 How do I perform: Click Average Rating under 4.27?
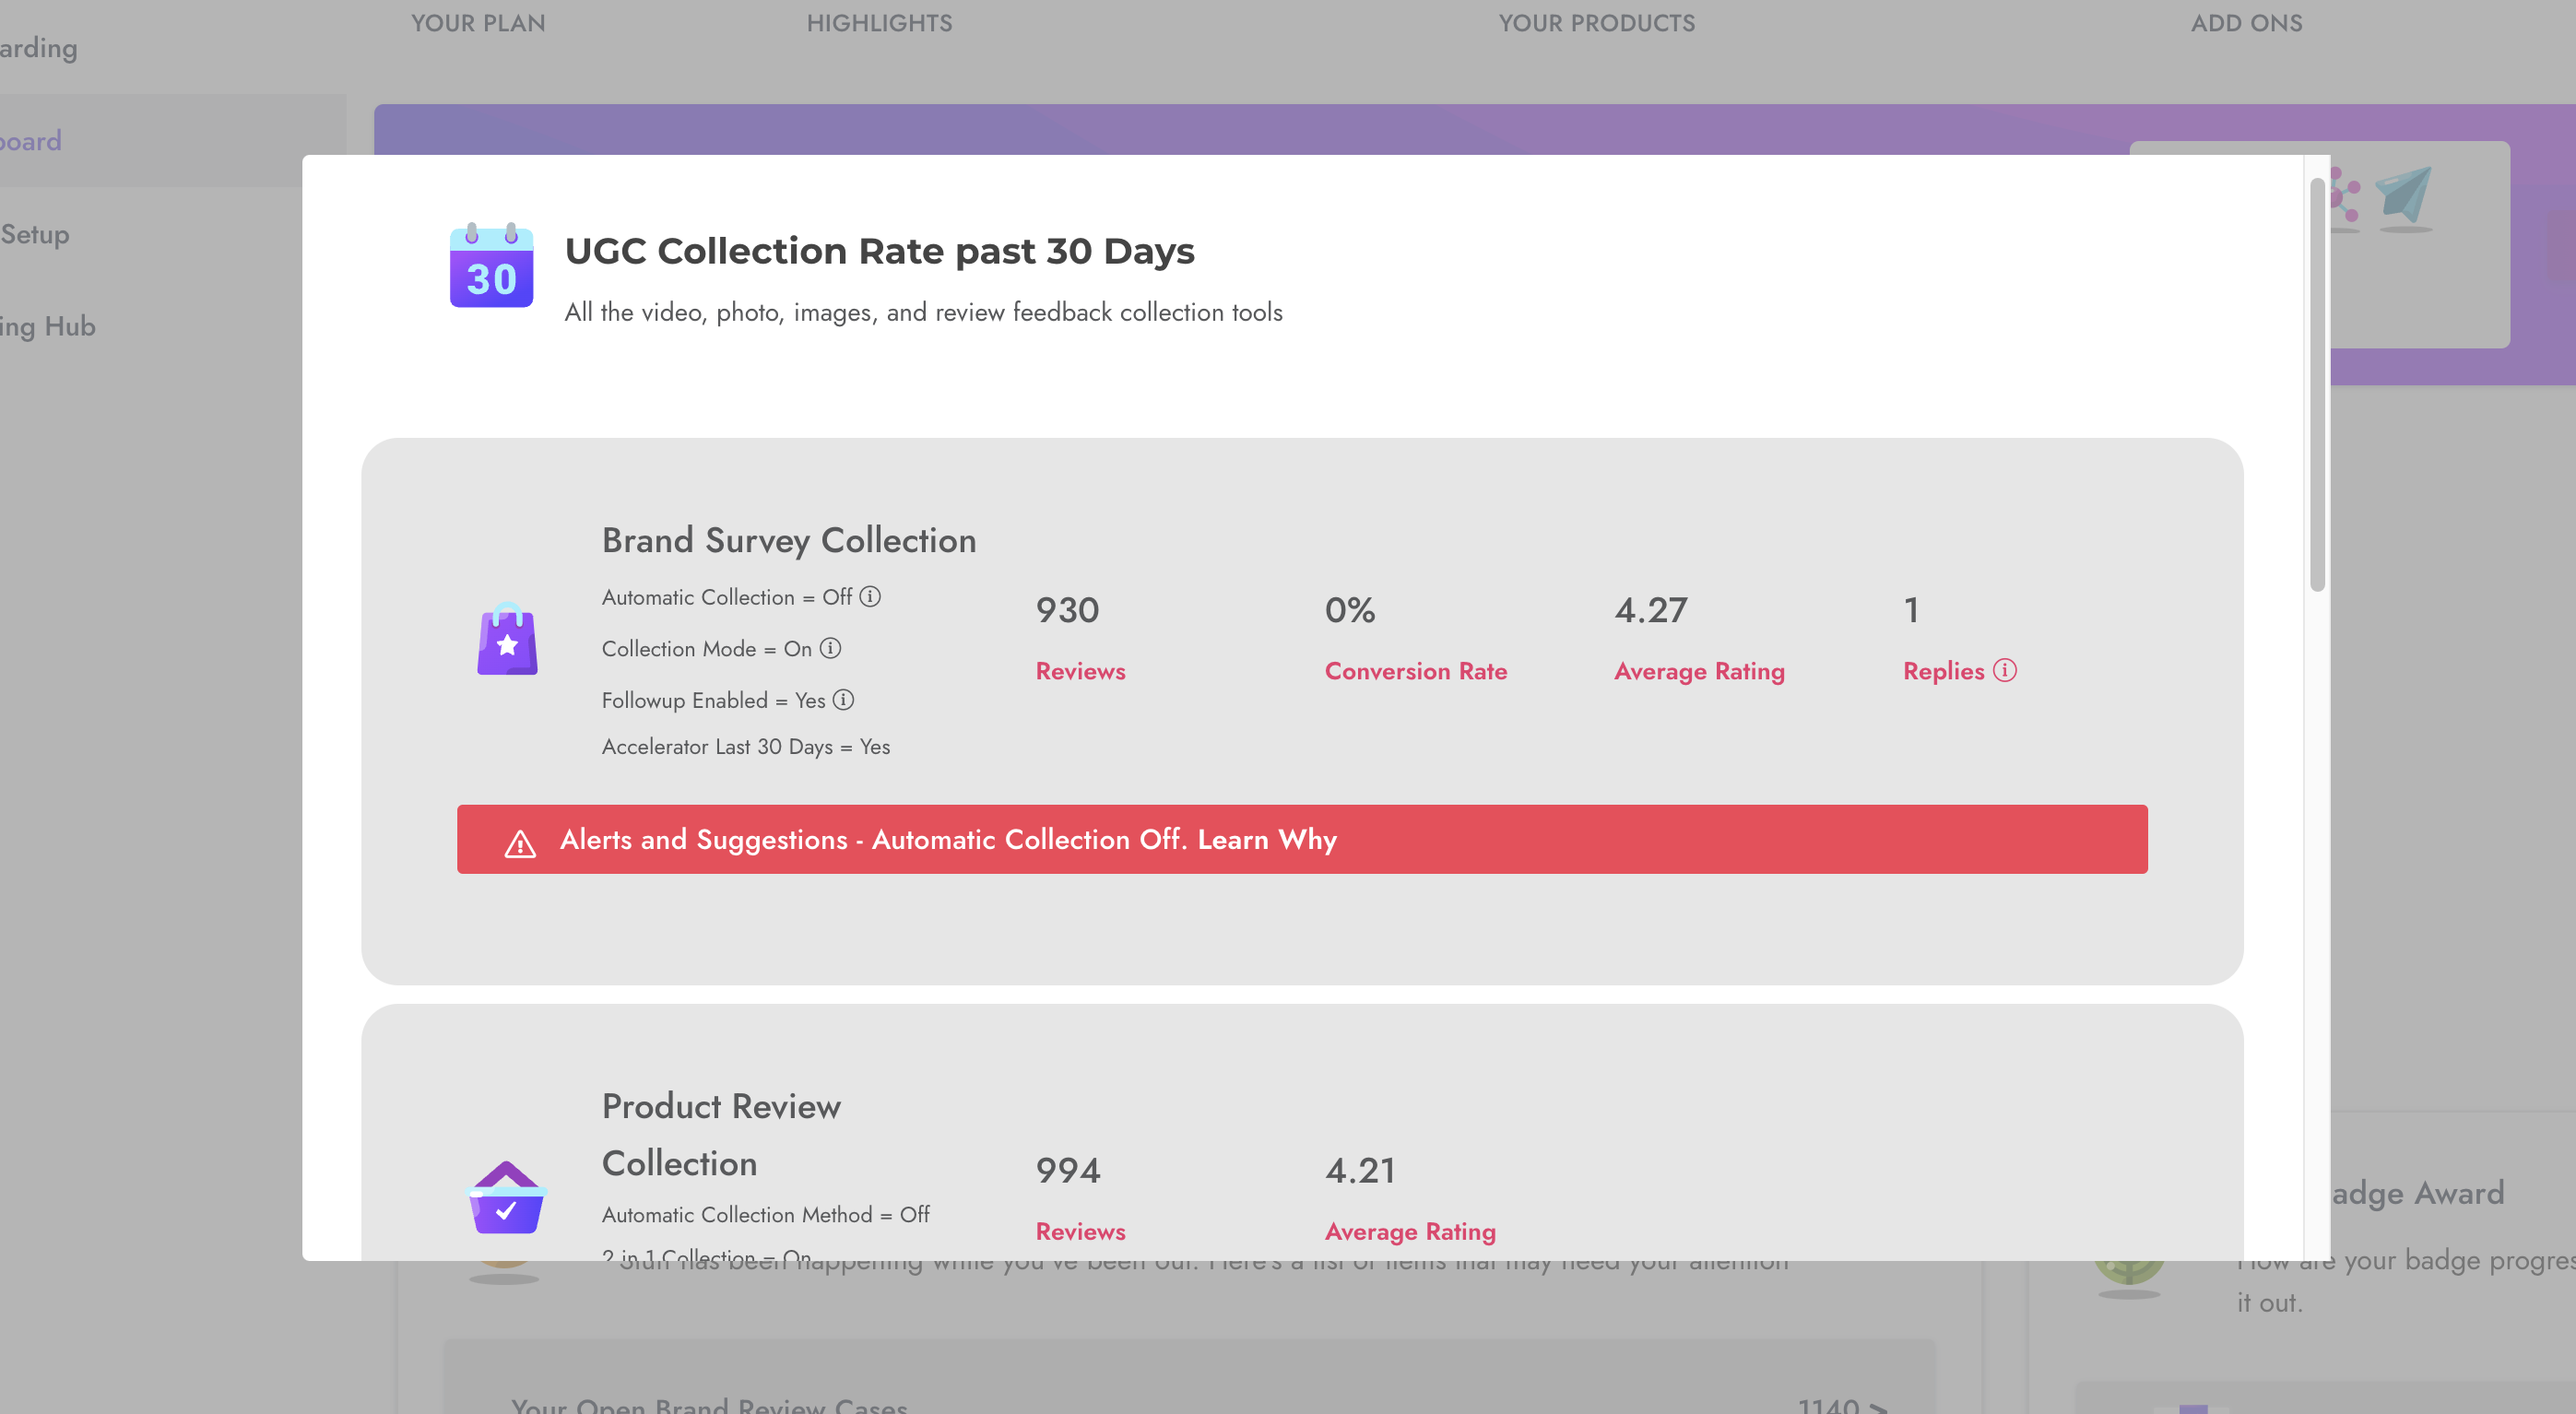tap(1699, 671)
